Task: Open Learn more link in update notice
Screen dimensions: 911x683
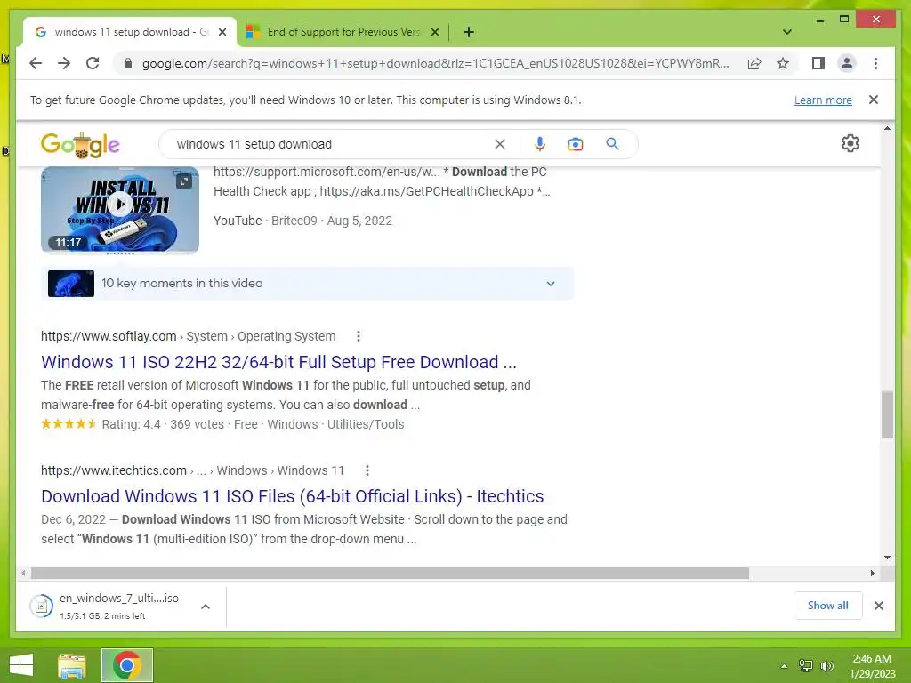Action: click(823, 100)
